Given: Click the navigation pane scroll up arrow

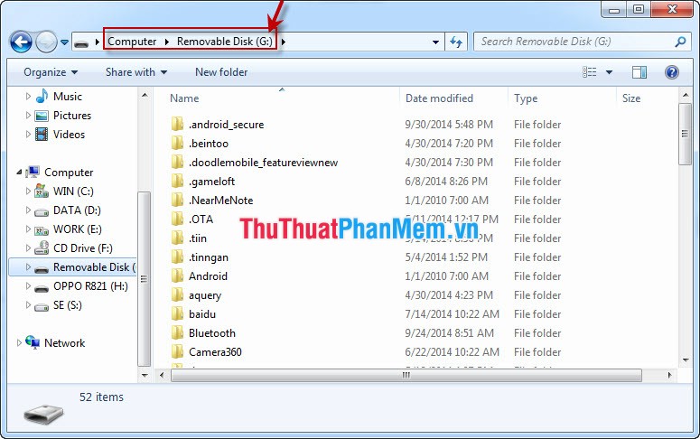Looking at the screenshot, I should point(145,95).
